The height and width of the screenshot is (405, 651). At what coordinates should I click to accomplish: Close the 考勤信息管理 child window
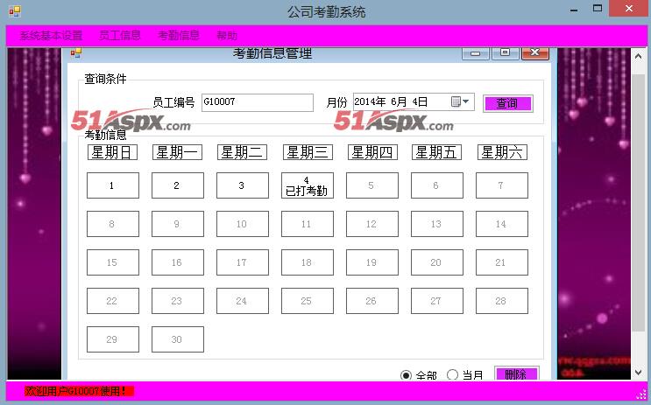[x=535, y=53]
